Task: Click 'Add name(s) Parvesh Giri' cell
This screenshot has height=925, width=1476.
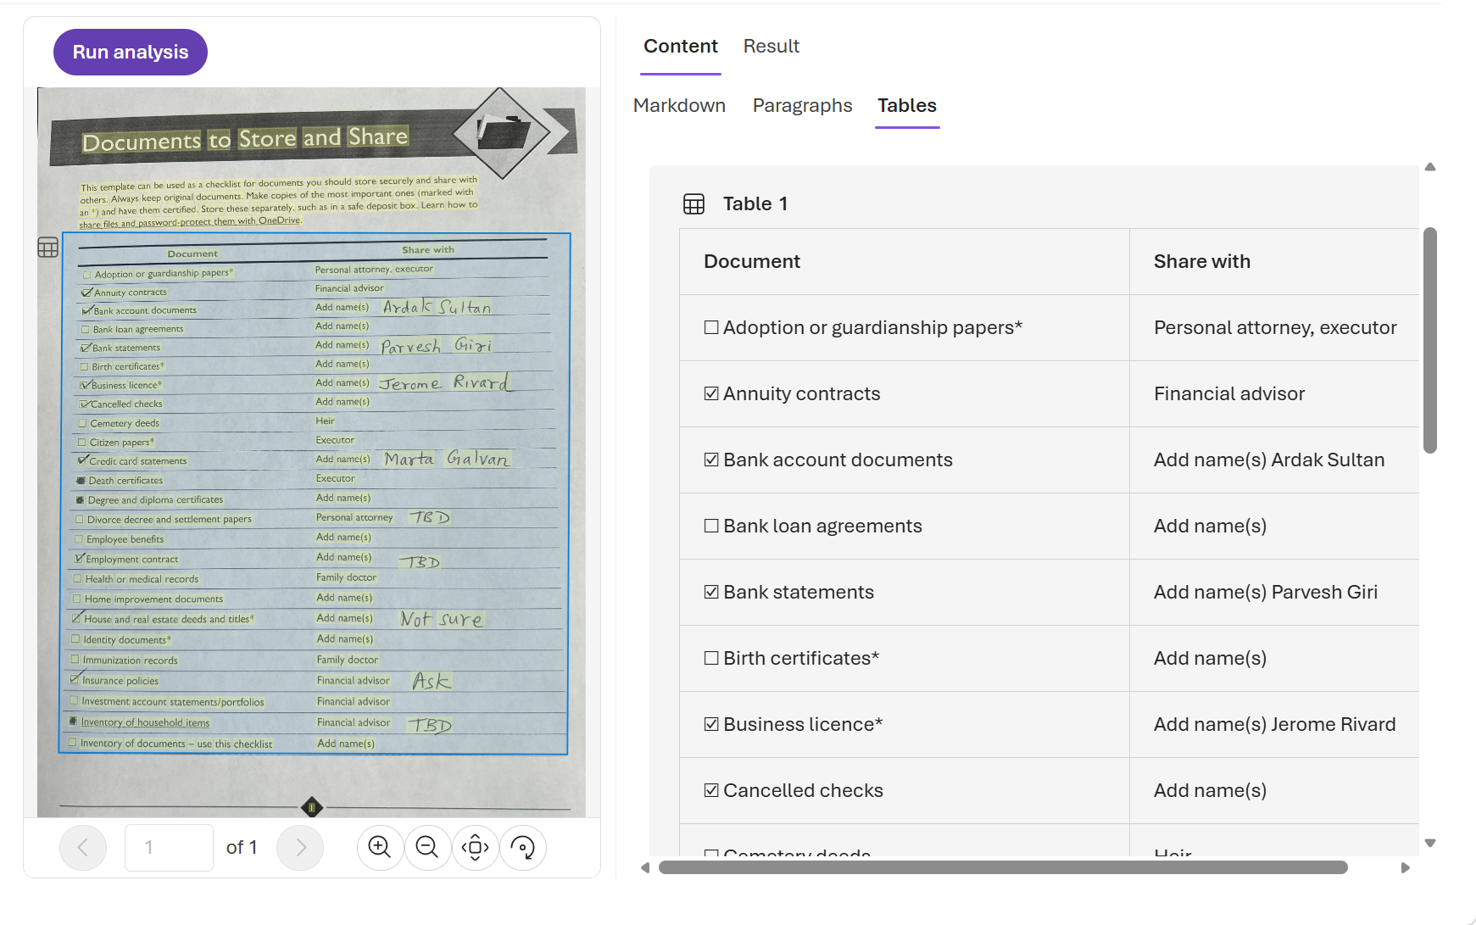Action: [1274, 592]
